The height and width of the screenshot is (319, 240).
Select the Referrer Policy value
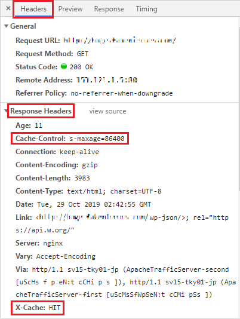tap(122, 93)
